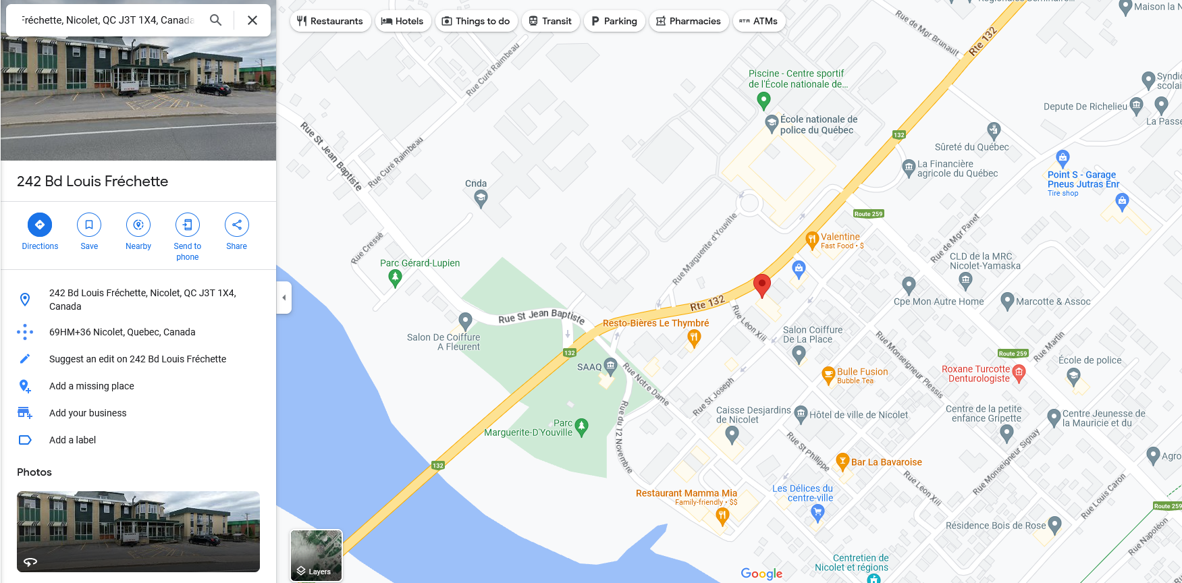This screenshot has height=583, width=1182.
Task: Save this place with the bookmark icon
Action: point(89,225)
